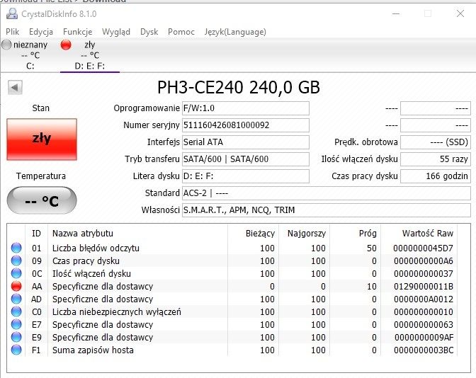Click the power on hours field 166 godzin
The image size is (476, 378).
tap(436, 176)
